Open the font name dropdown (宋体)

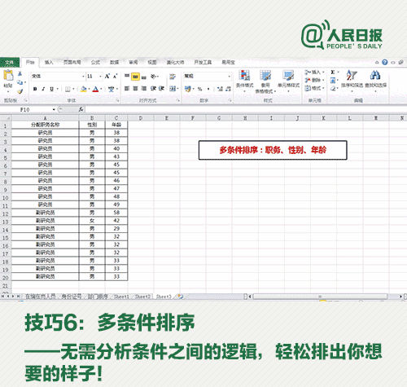83,77
